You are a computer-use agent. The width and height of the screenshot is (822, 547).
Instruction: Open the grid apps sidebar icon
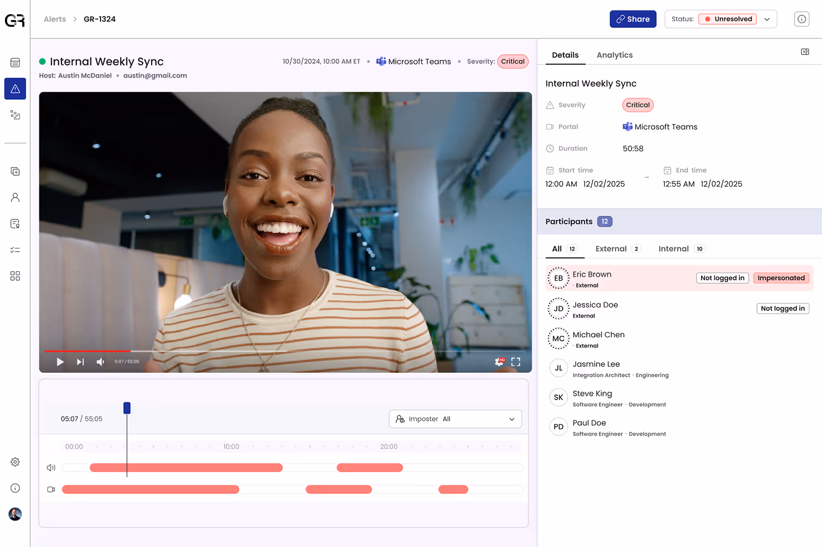pos(15,276)
